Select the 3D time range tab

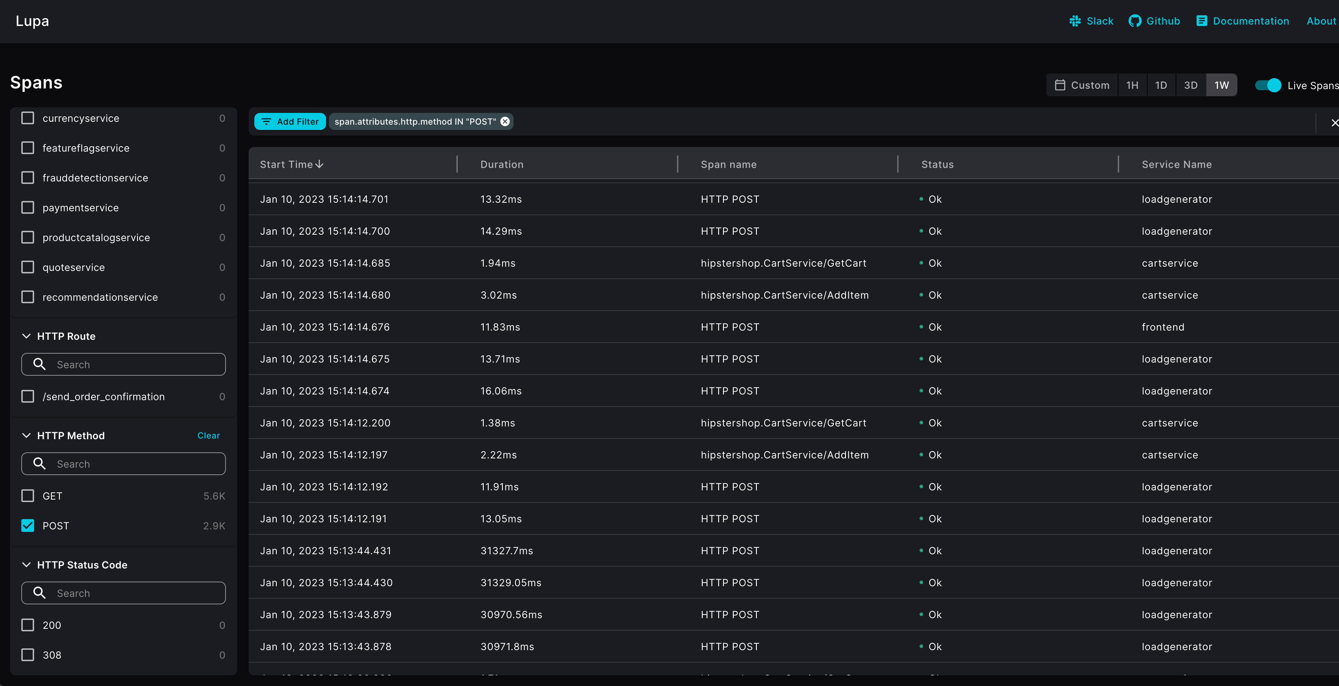pyautogui.click(x=1191, y=85)
